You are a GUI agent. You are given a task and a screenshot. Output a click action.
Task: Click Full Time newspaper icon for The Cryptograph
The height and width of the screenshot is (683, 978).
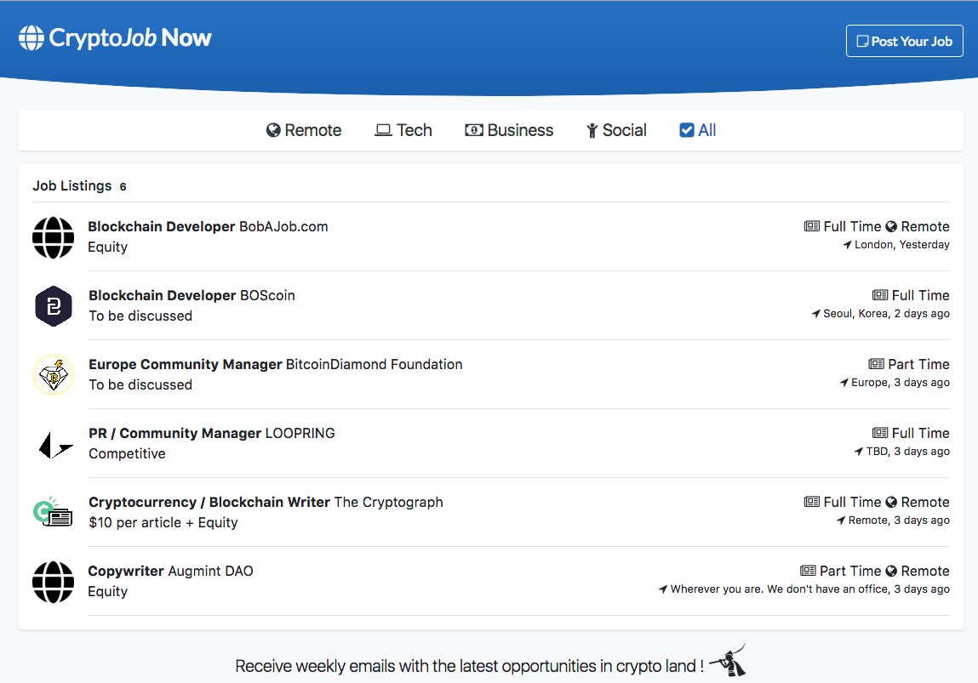tap(812, 502)
